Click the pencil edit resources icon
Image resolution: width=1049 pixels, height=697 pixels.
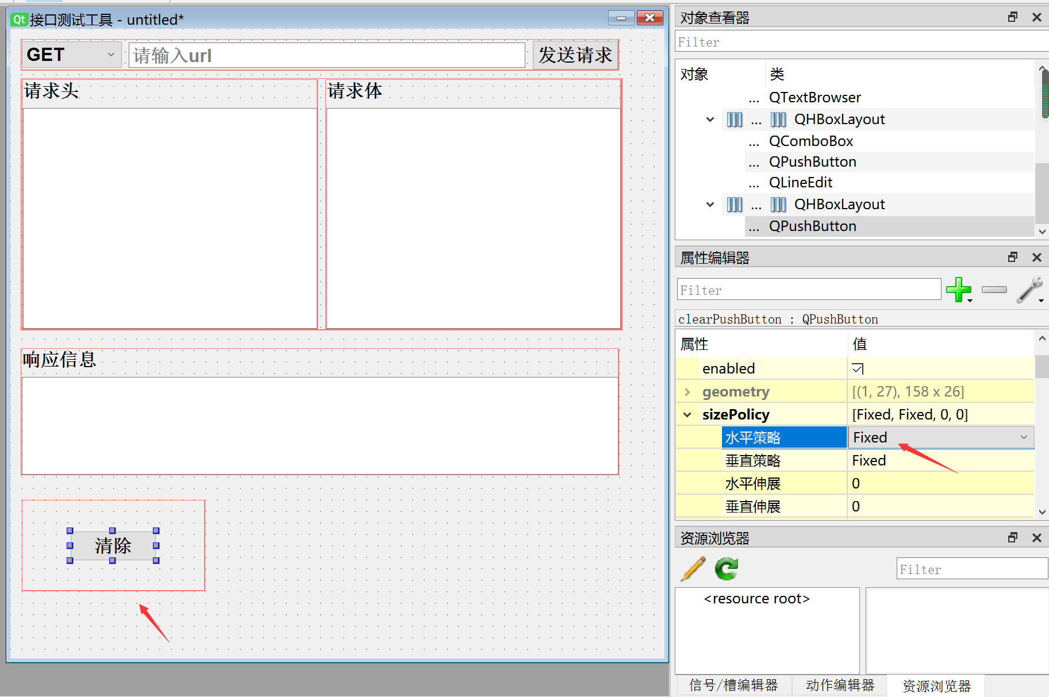693,569
